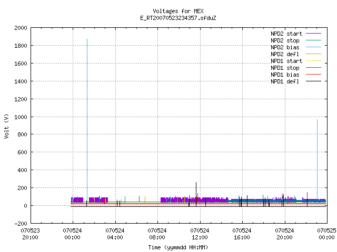Click the 1600 y-axis tick value

click(x=21, y=64)
